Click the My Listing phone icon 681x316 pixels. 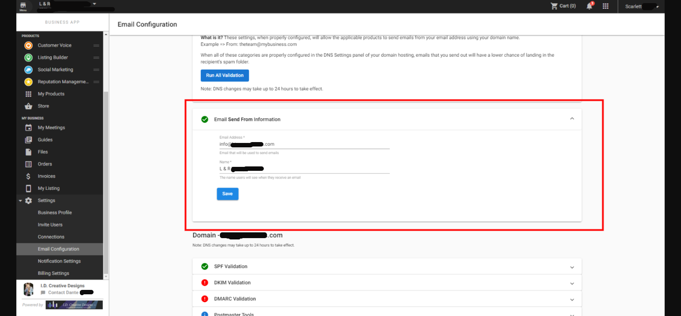point(28,188)
